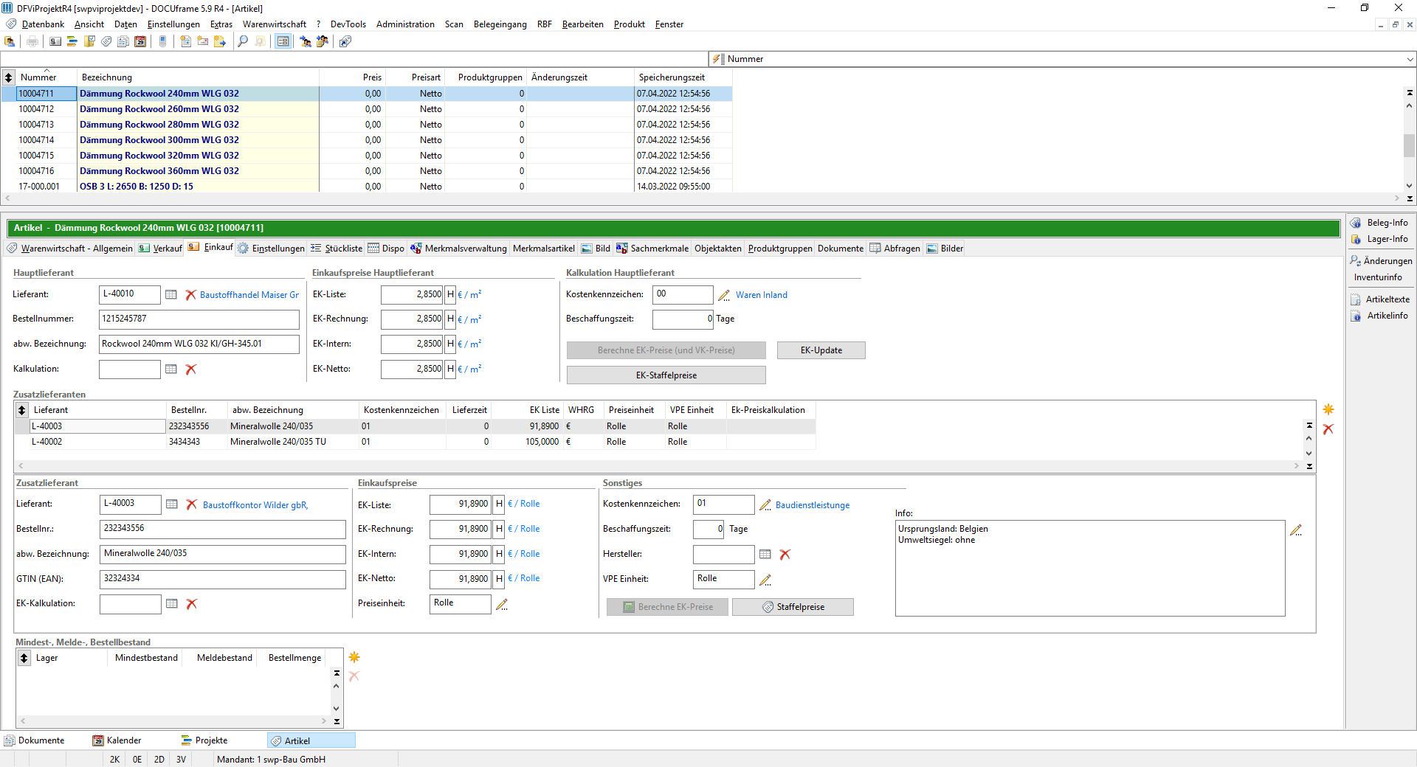Click the Waren Inland link
This screenshot has width=1417, height=767.
761,295
